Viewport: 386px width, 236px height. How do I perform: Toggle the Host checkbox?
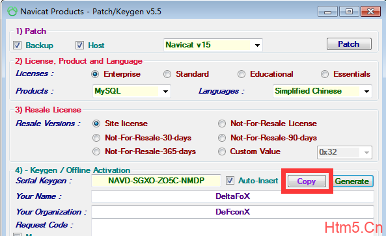pos(79,46)
